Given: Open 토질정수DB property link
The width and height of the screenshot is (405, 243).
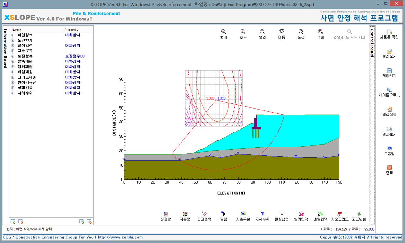Looking at the screenshot, I should 75,56.
